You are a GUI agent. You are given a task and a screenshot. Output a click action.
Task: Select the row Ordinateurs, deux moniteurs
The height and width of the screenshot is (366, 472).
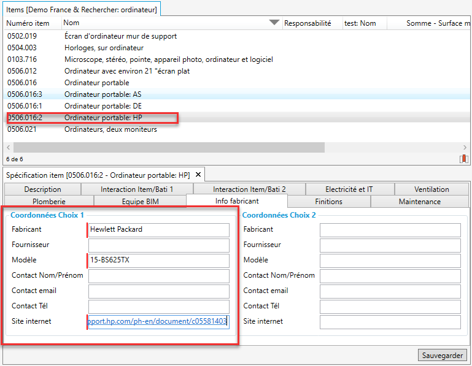point(110,129)
